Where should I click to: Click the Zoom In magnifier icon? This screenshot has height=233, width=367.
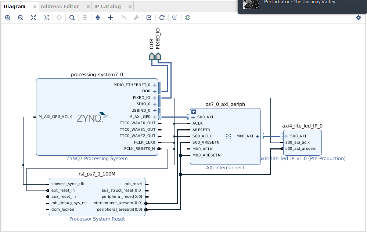(x=8, y=18)
